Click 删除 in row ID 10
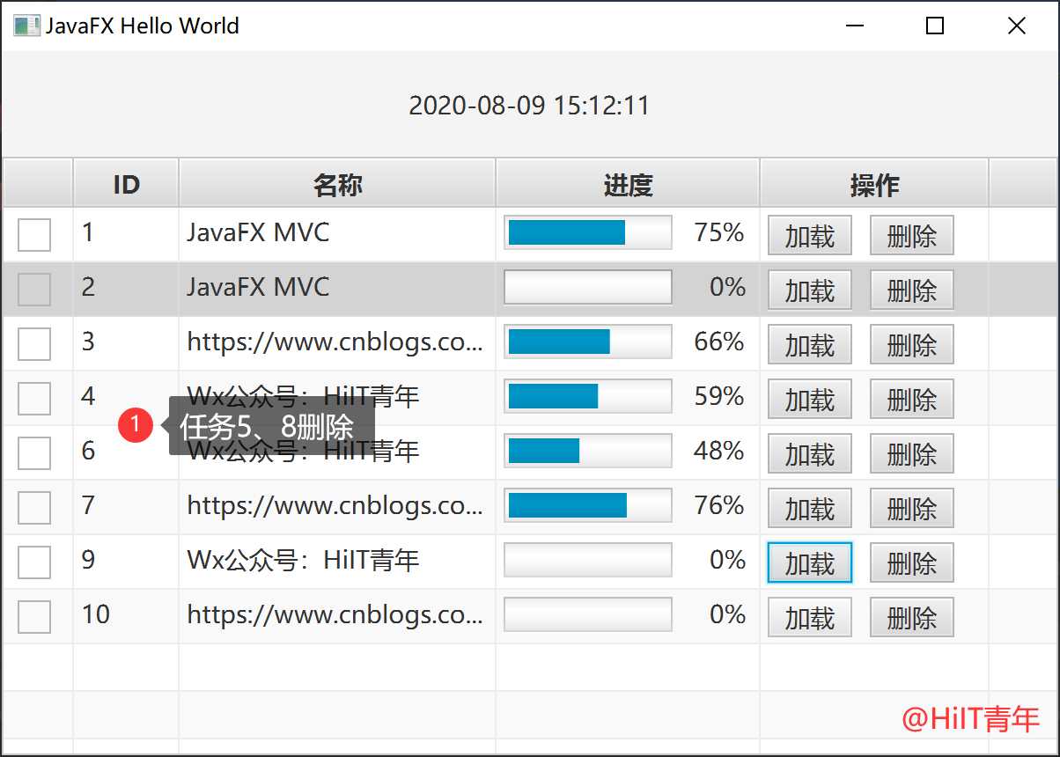The width and height of the screenshot is (1060, 757). [912, 617]
